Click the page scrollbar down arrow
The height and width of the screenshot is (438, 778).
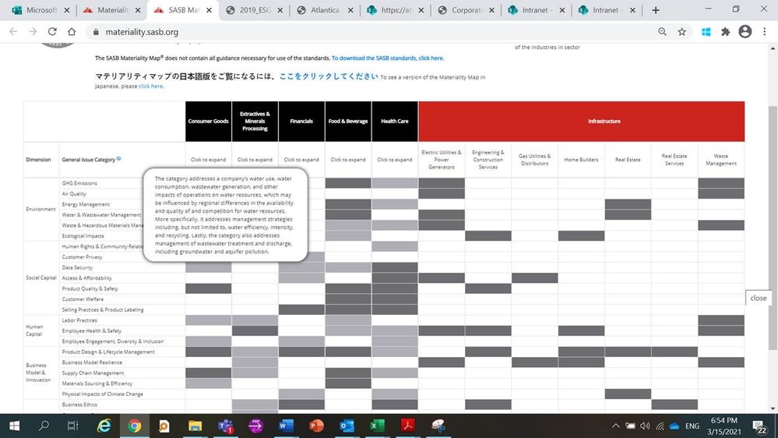(x=773, y=408)
